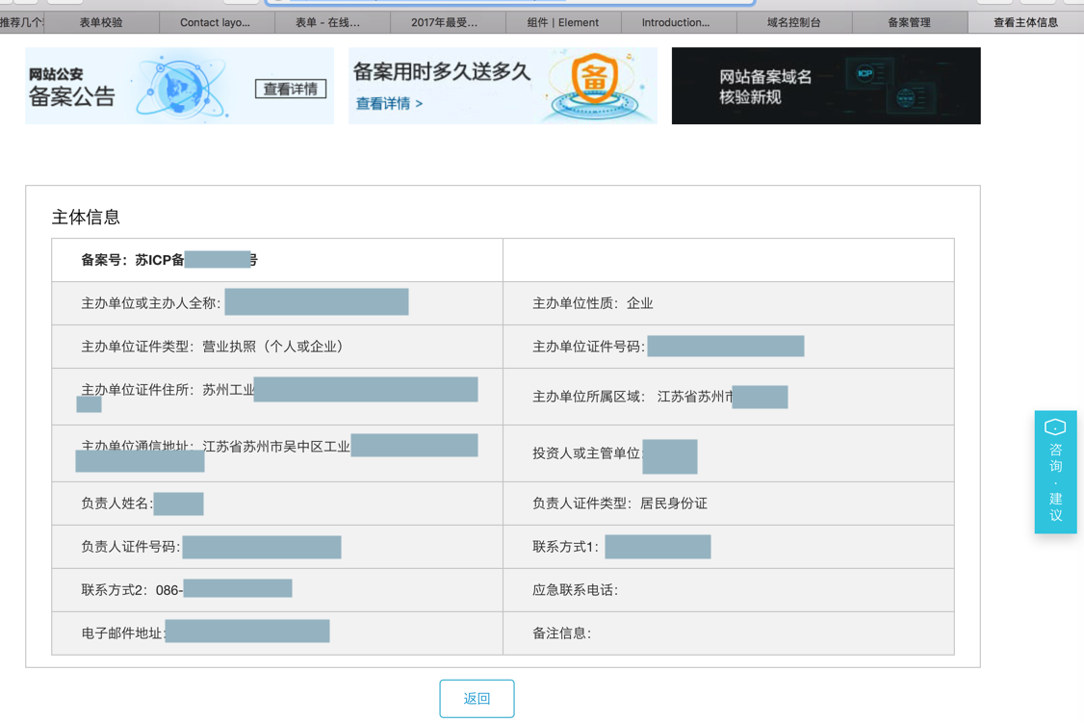Select the 组件 | Element tab
The image size is (1084, 723).
tap(563, 22)
